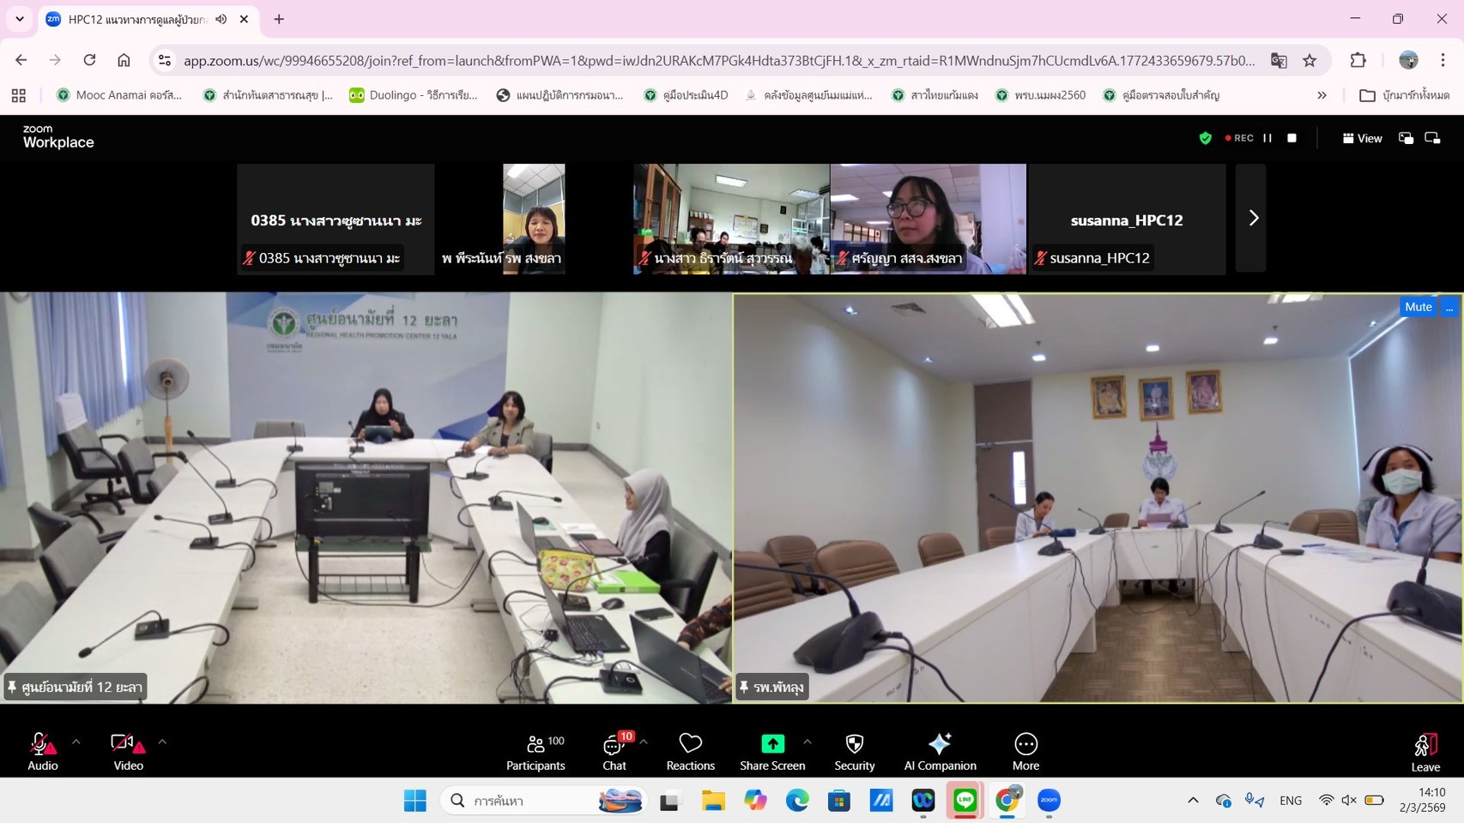Open the Duolingo bookmark
Viewport: 1464px width, 823px height.
(x=414, y=95)
